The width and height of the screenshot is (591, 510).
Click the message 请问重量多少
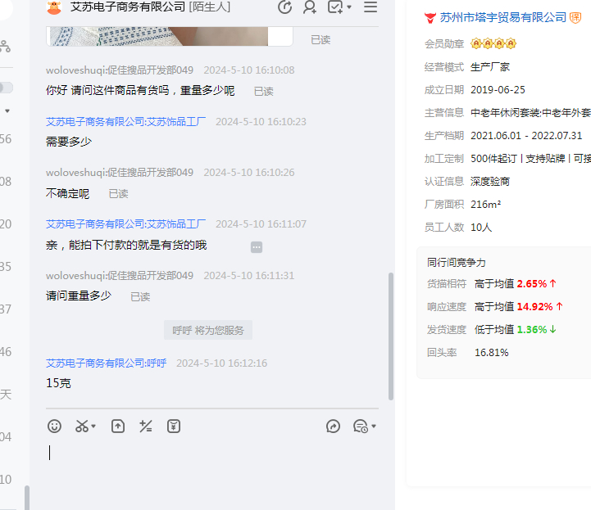coord(79,296)
